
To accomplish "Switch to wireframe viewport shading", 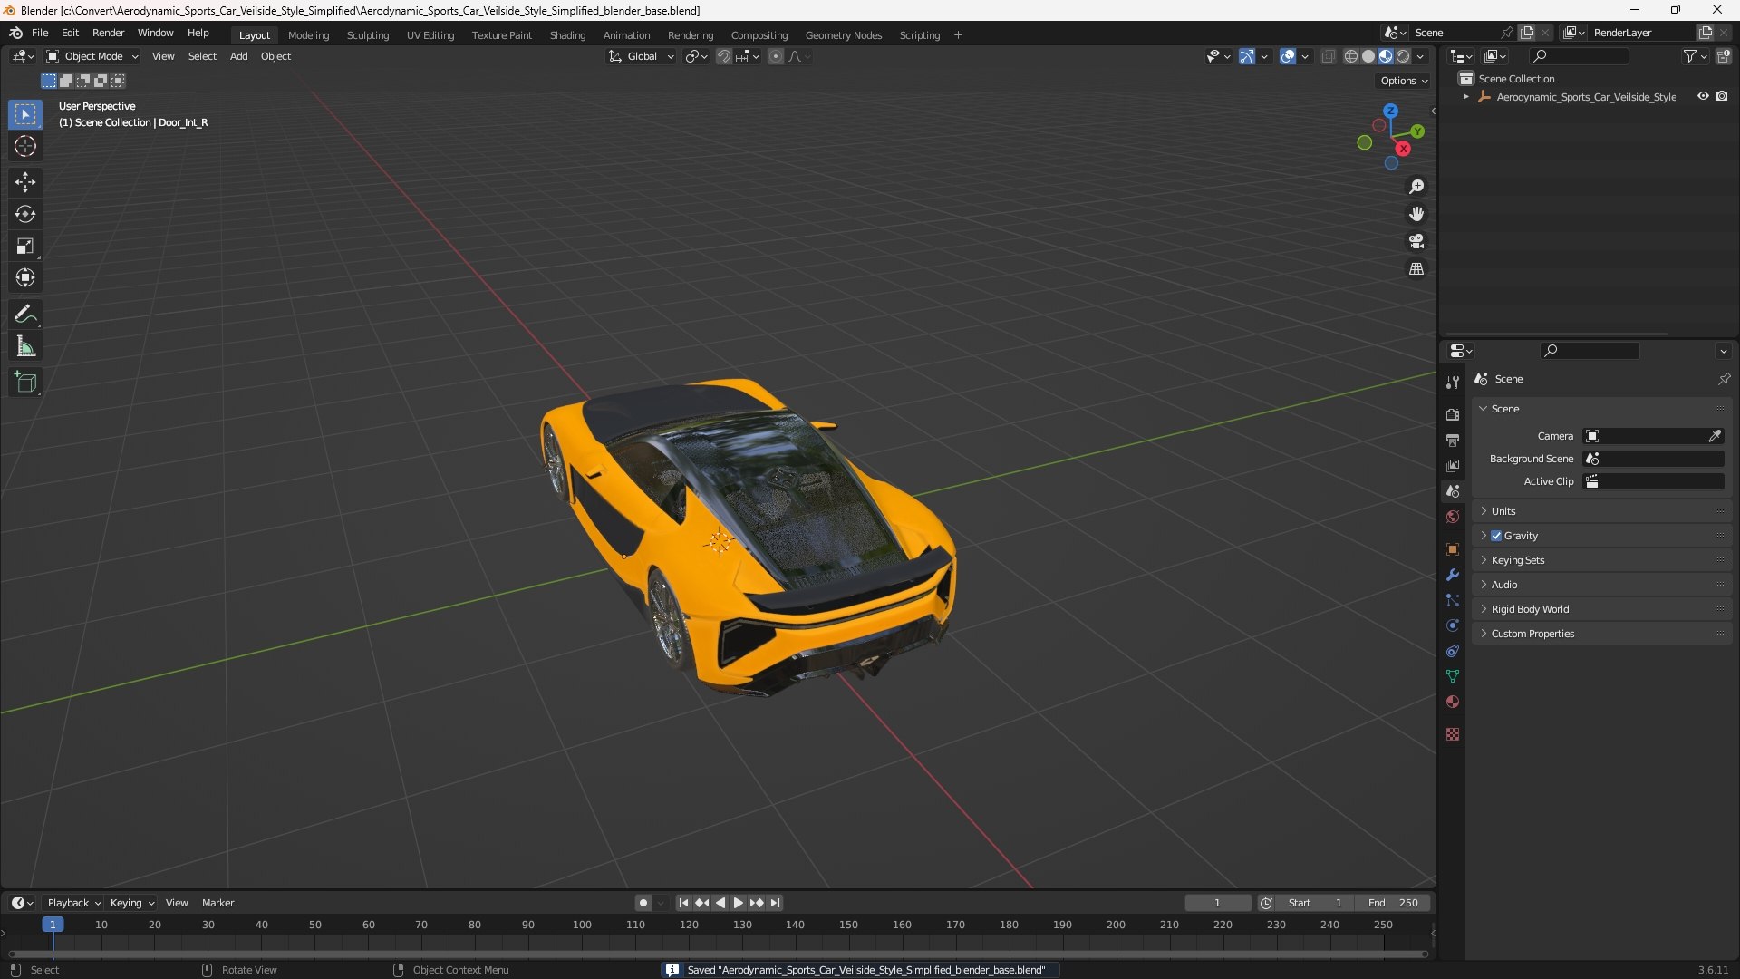I will tap(1351, 56).
